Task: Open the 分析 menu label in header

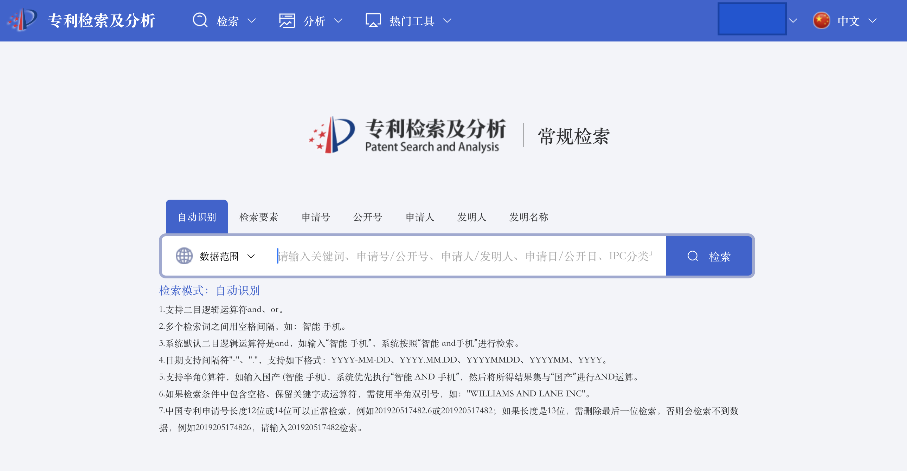Action: (x=314, y=21)
